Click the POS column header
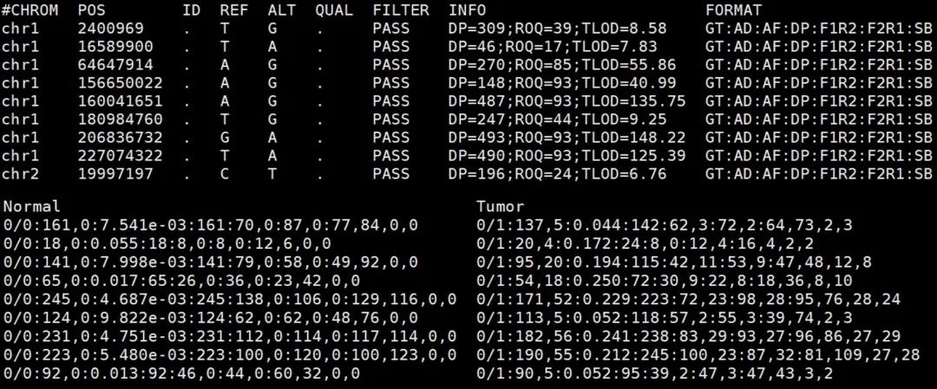Screen dimensions: 937x389 pos(92,10)
